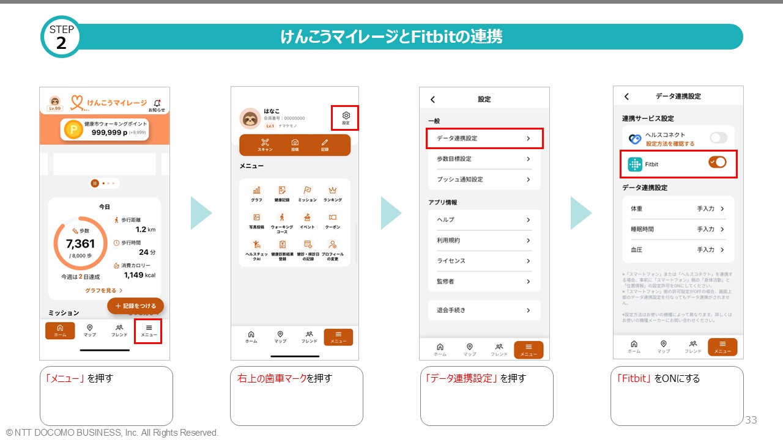Select the クーポン icon in the menu grid
783x440 pixels.
coord(332,220)
